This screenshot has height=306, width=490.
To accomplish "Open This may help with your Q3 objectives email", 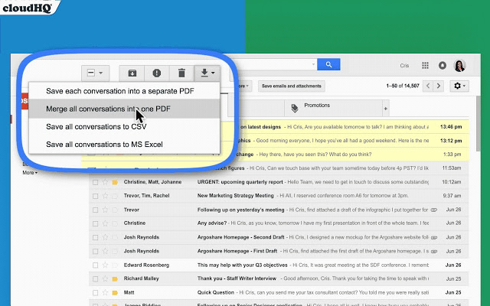I will click(279, 265).
